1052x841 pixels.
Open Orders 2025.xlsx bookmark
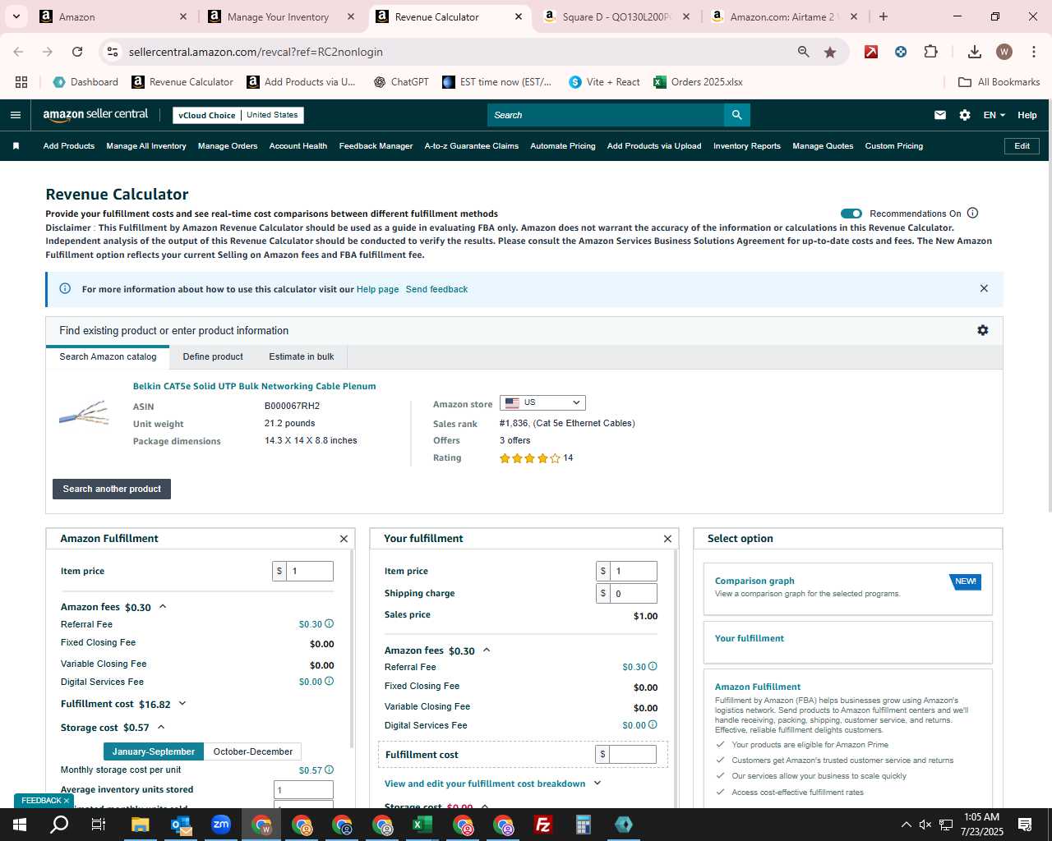[x=698, y=82]
